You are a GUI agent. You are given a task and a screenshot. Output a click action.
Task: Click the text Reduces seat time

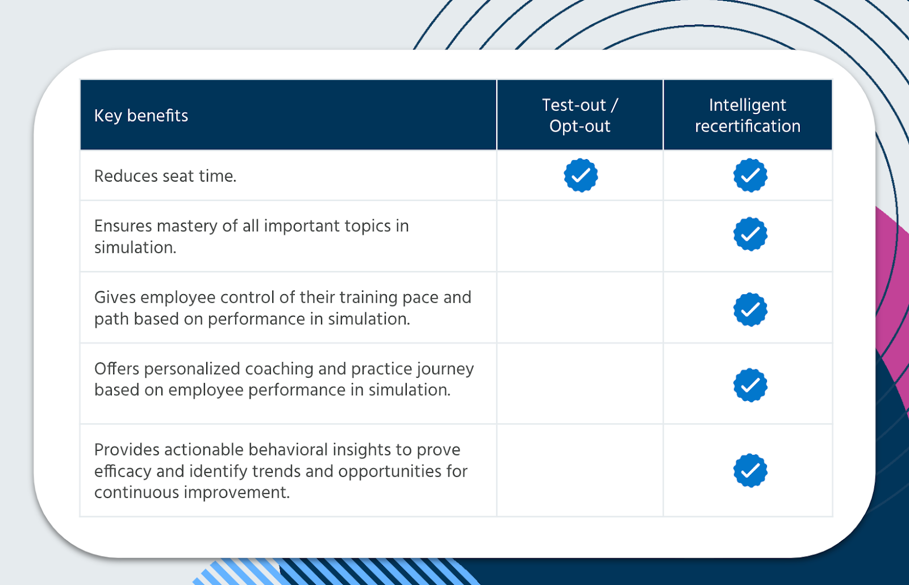(165, 176)
